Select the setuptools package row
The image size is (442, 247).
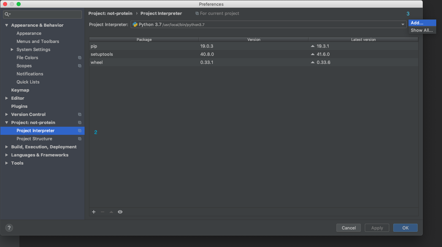(x=254, y=54)
